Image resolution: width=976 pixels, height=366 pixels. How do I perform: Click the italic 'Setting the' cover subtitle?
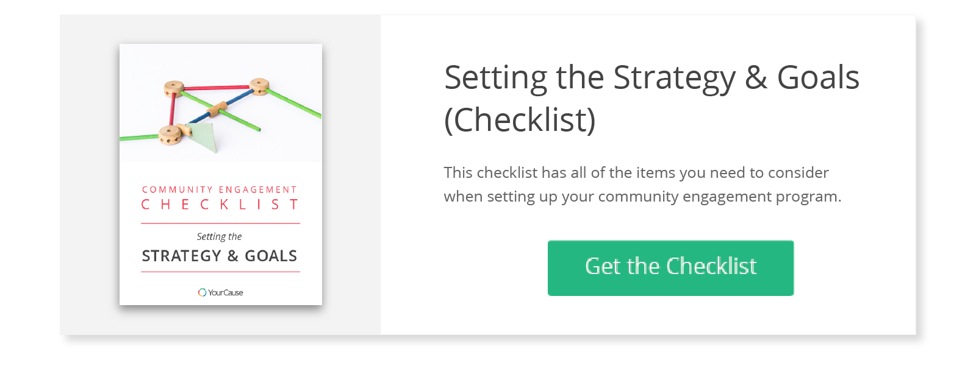pos(219,236)
